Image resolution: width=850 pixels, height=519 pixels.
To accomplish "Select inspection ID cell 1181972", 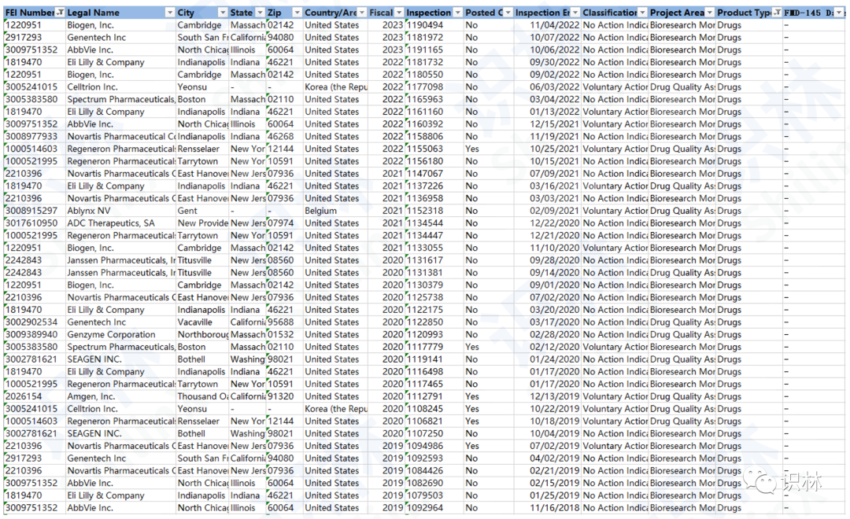I will [434, 38].
